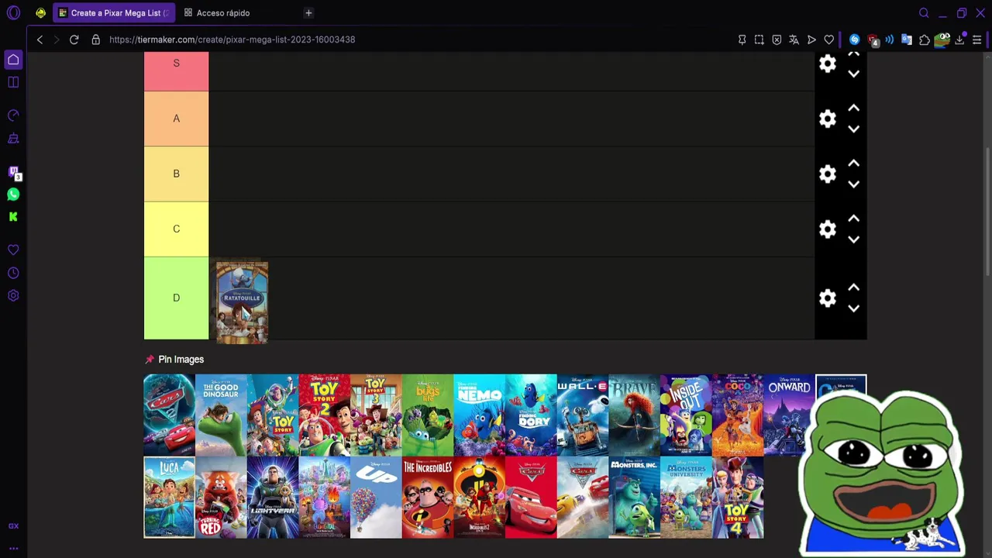Open settings gear for the B tier
The width and height of the screenshot is (992, 558).
click(828, 174)
